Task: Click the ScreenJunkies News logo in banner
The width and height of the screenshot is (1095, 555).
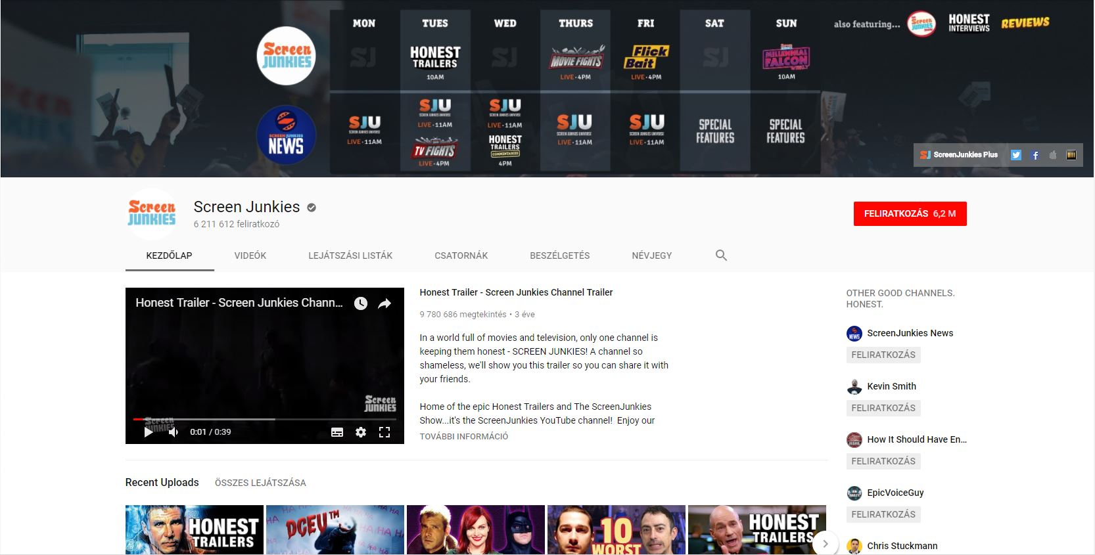Action: [287, 135]
